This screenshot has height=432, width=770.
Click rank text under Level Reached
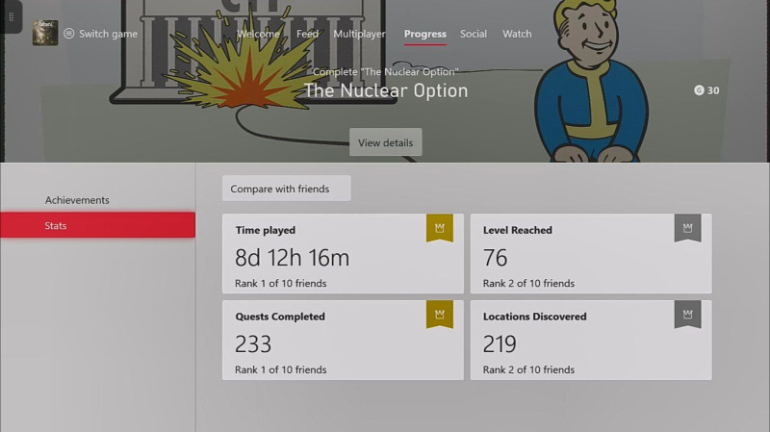(x=528, y=283)
